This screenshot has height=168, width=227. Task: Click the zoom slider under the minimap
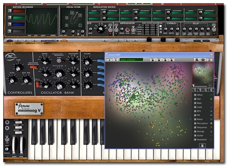pyautogui.click(x=200, y=86)
